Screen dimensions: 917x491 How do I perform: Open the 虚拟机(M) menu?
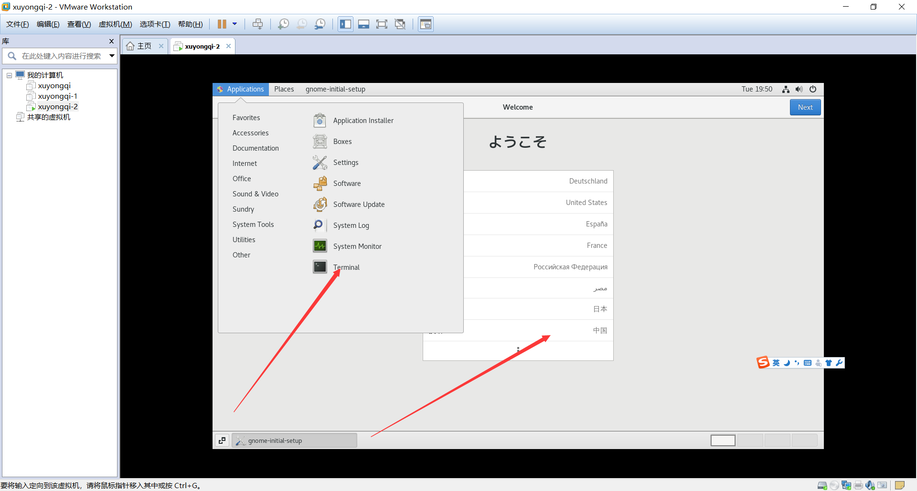(x=115, y=24)
